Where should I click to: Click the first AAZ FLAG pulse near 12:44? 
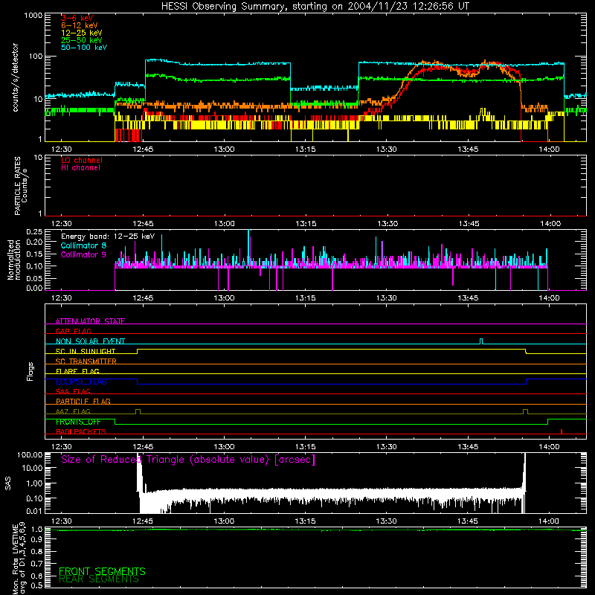coord(138,412)
